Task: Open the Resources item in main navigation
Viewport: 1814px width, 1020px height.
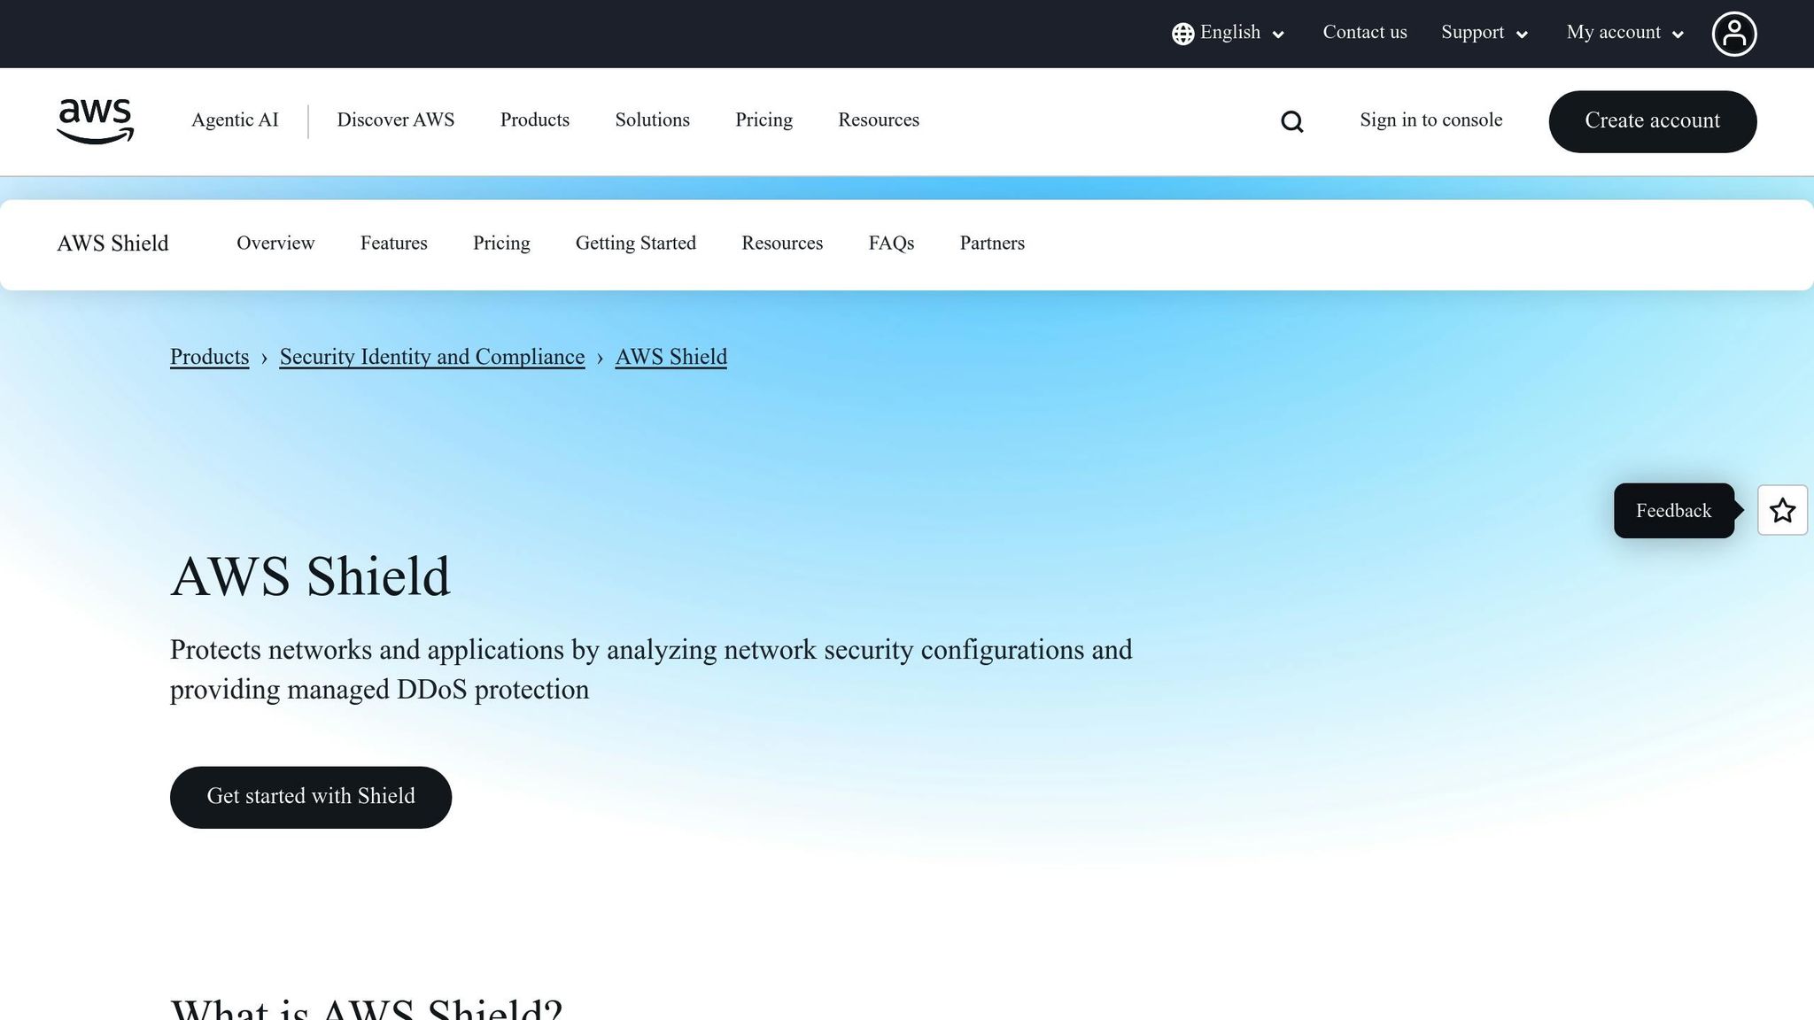Action: (x=879, y=120)
